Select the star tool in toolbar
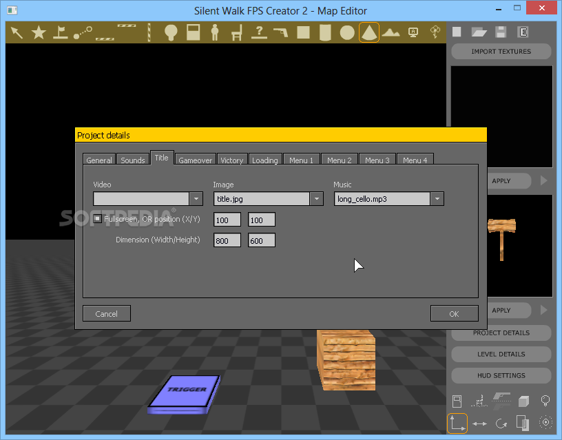Viewport: 562px width, 440px height. pyautogui.click(x=39, y=32)
